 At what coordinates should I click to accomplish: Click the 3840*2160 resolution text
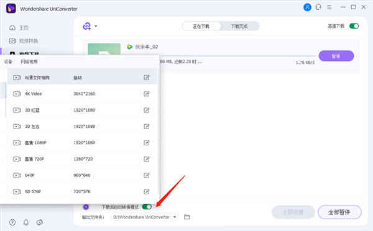pyautogui.click(x=84, y=94)
